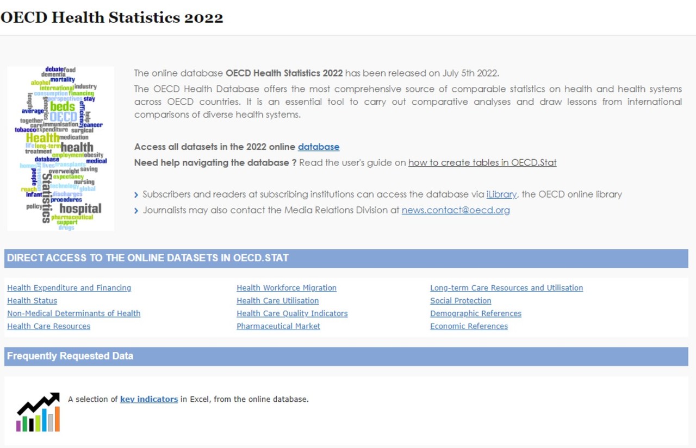
Task: Open the Health Status dataset link
Action: (32, 301)
